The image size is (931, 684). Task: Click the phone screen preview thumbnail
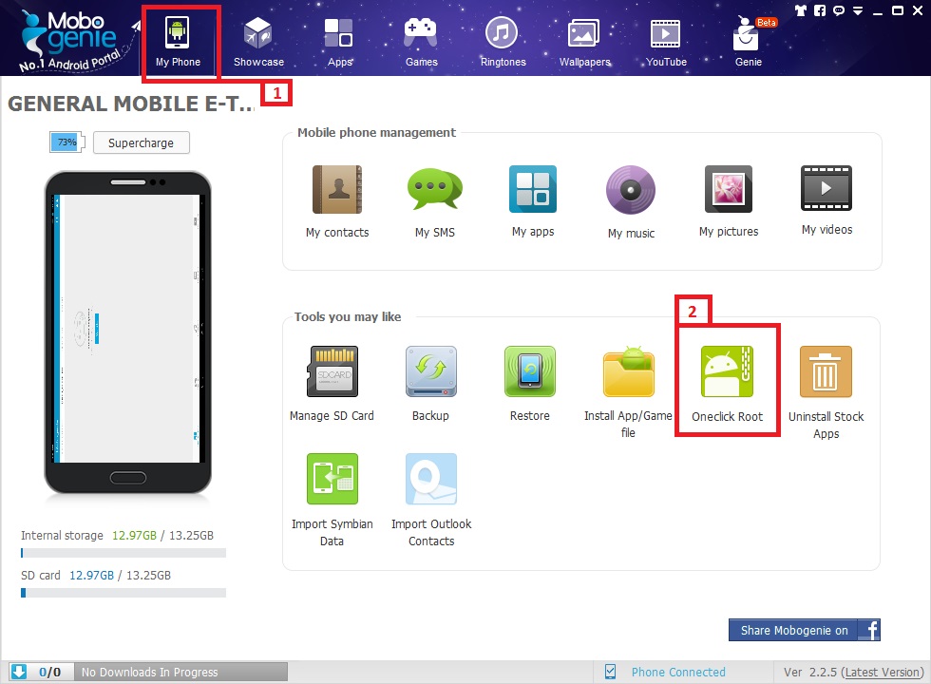(x=128, y=326)
